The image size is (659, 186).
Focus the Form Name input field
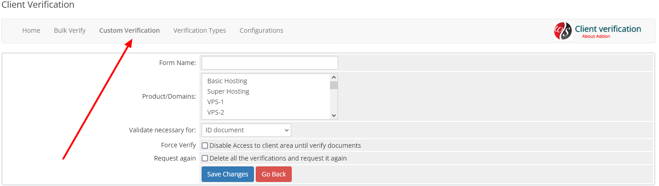(270, 63)
